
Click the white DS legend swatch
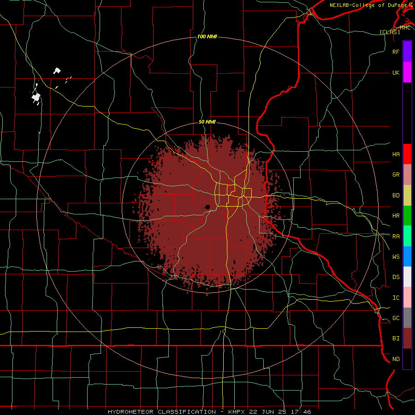(x=407, y=277)
